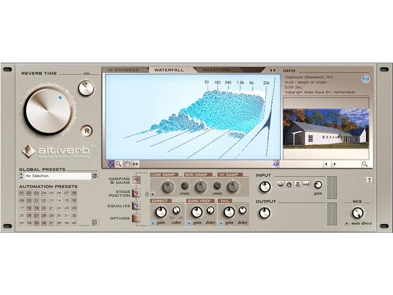Toggle the Equalize section button
393x295 pixels.
[x=136, y=206]
